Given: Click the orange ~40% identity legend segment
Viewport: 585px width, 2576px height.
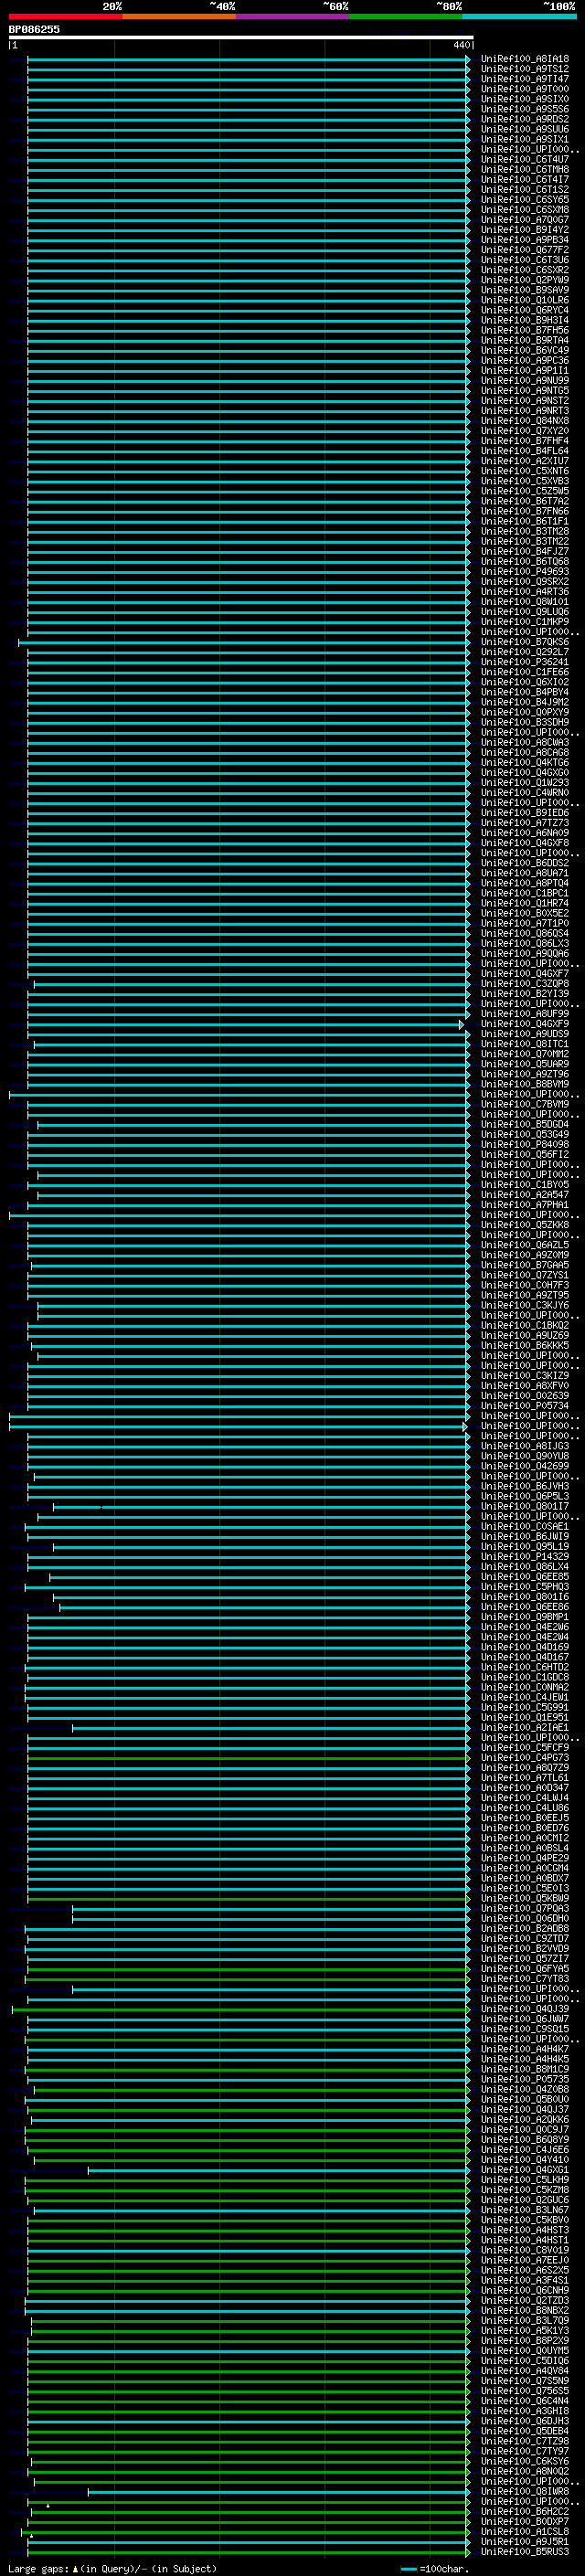Looking at the screenshot, I should (179, 16).
